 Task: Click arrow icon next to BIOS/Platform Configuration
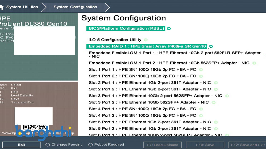click(x=169, y=29)
